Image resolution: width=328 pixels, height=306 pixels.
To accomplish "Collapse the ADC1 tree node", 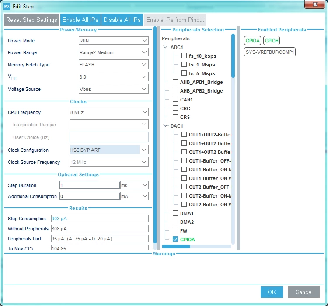I will point(165,47).
